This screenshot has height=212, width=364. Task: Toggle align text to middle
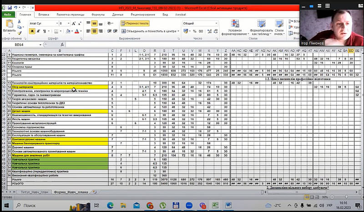94,24
